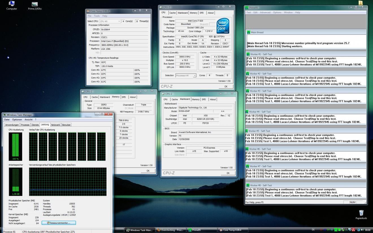Switch to Netzwerk tab in Task-Manager
The image size is (373, 233).
pos(55,125)
